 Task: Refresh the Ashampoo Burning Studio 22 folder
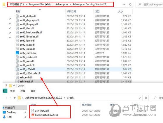click(130, 4)
